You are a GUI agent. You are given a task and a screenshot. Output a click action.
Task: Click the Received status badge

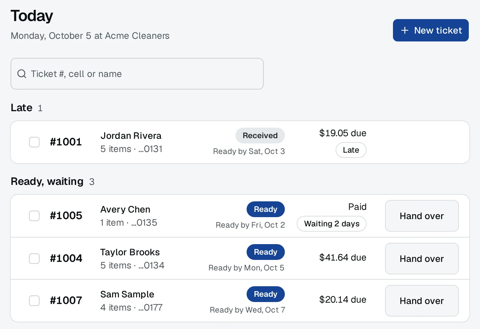[x=260, y=136]
